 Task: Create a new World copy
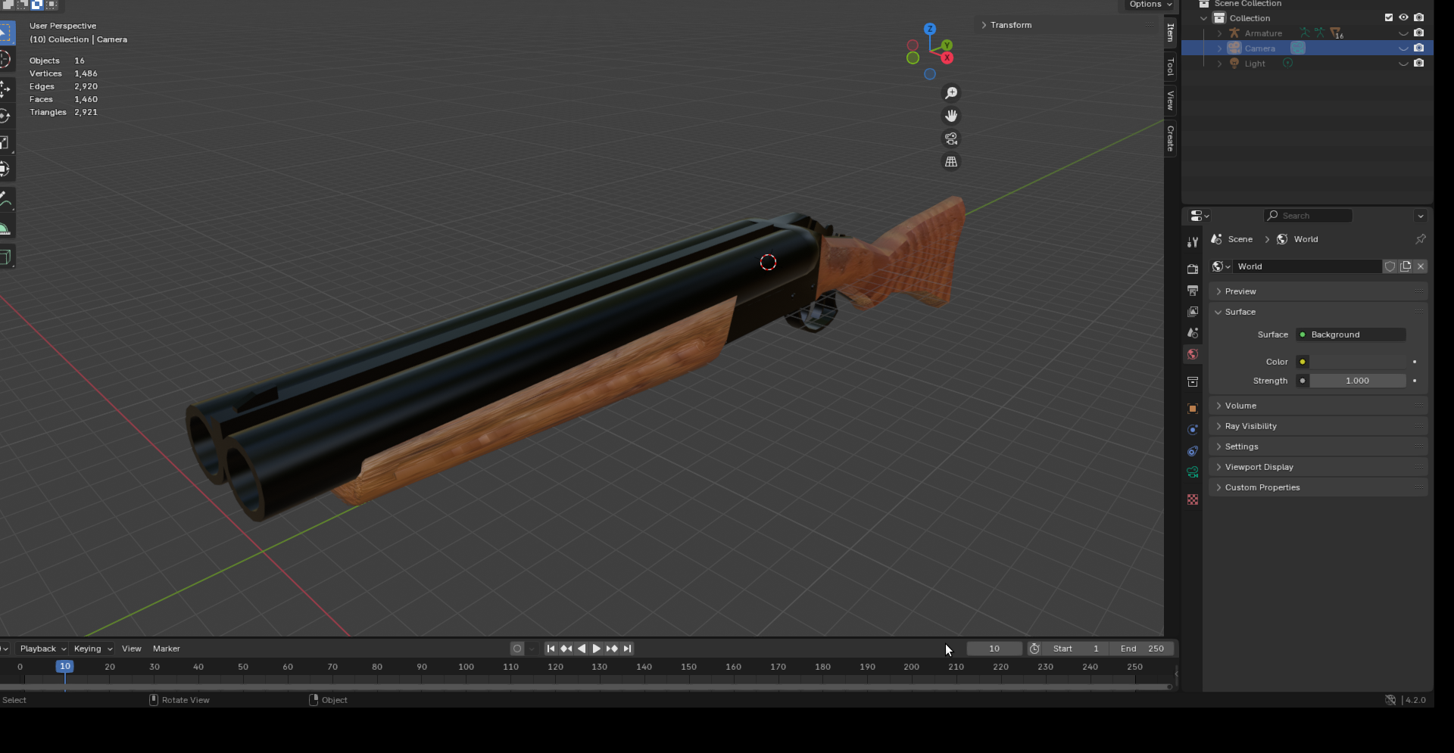[1406, 266]
